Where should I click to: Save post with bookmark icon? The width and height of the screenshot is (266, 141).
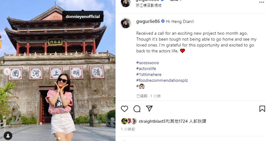tap(262, 109)
